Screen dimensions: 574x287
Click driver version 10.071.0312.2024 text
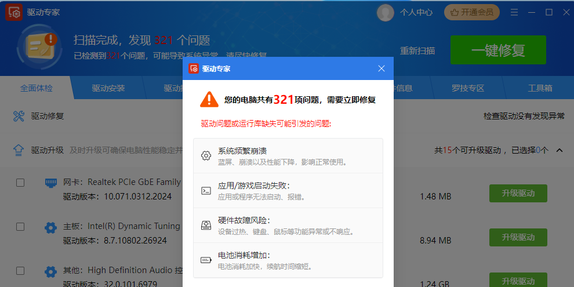(137, 197)
